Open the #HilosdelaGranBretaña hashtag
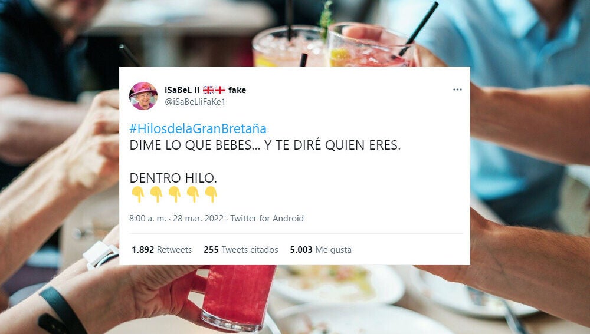This screenshot has height=334, width=590. point(198,128)
